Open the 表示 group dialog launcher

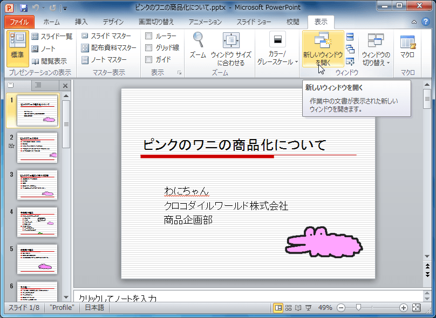[179, 73]
